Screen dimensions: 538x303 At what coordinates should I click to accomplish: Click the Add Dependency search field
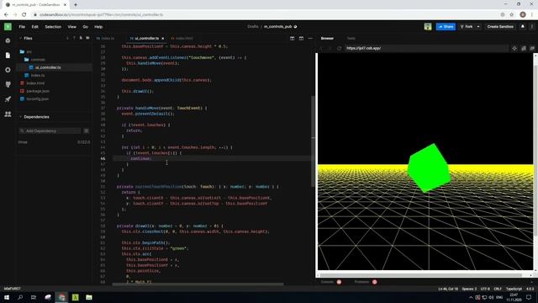50,131
